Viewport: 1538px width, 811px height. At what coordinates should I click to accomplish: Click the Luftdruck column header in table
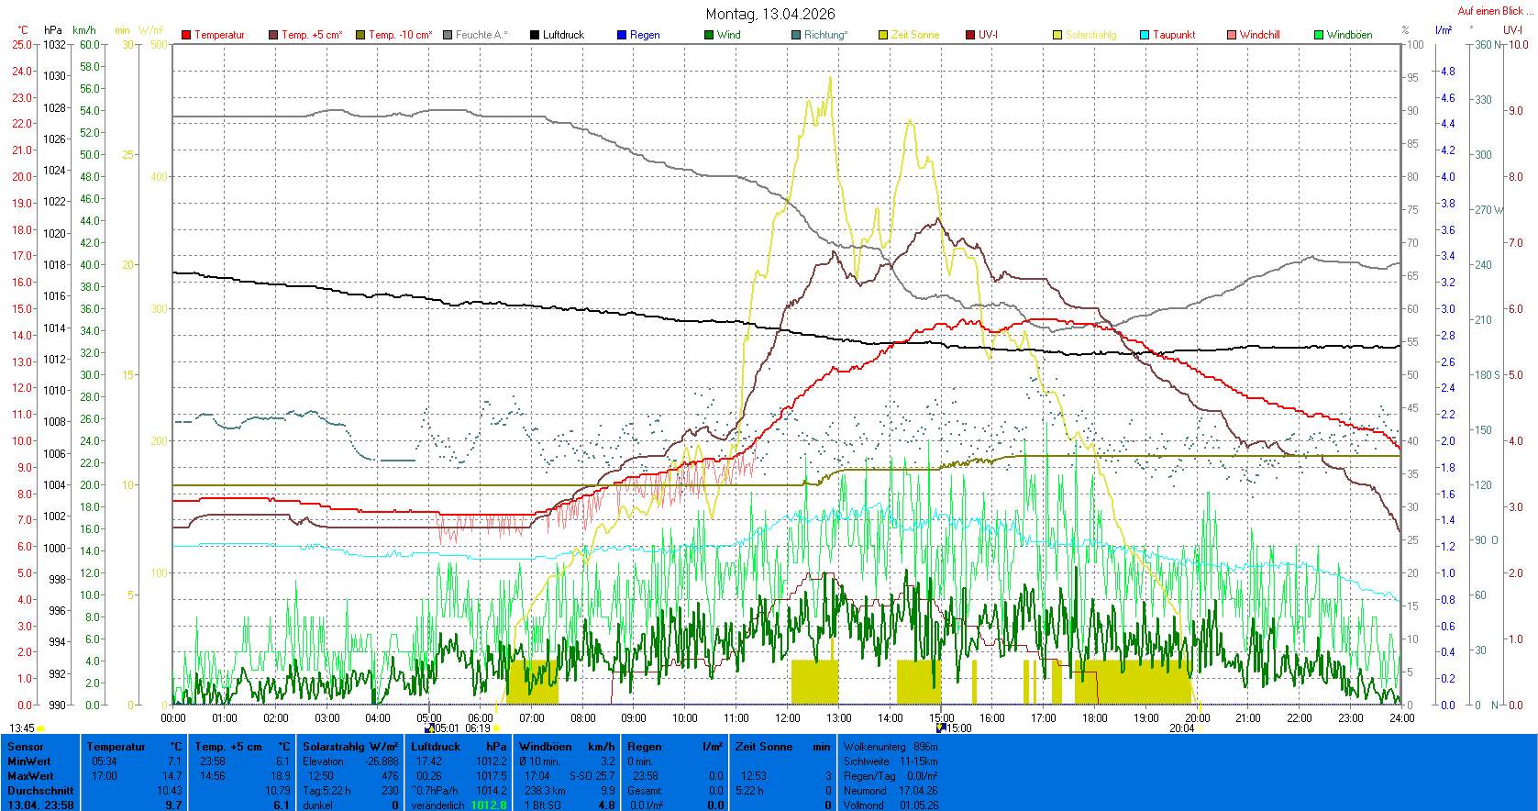click(436, 747)
